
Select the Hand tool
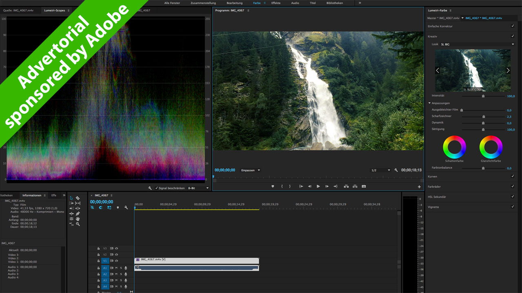click(77, 219)
